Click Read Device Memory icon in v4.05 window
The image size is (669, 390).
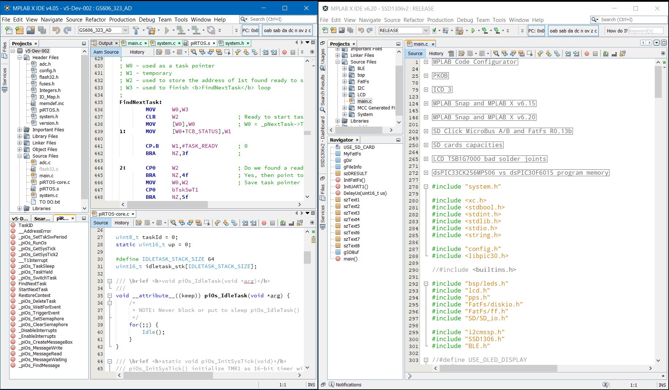pos(196,30)
